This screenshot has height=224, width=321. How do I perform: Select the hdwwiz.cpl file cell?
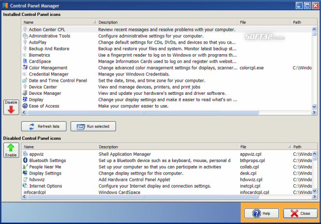click(251, 179)
